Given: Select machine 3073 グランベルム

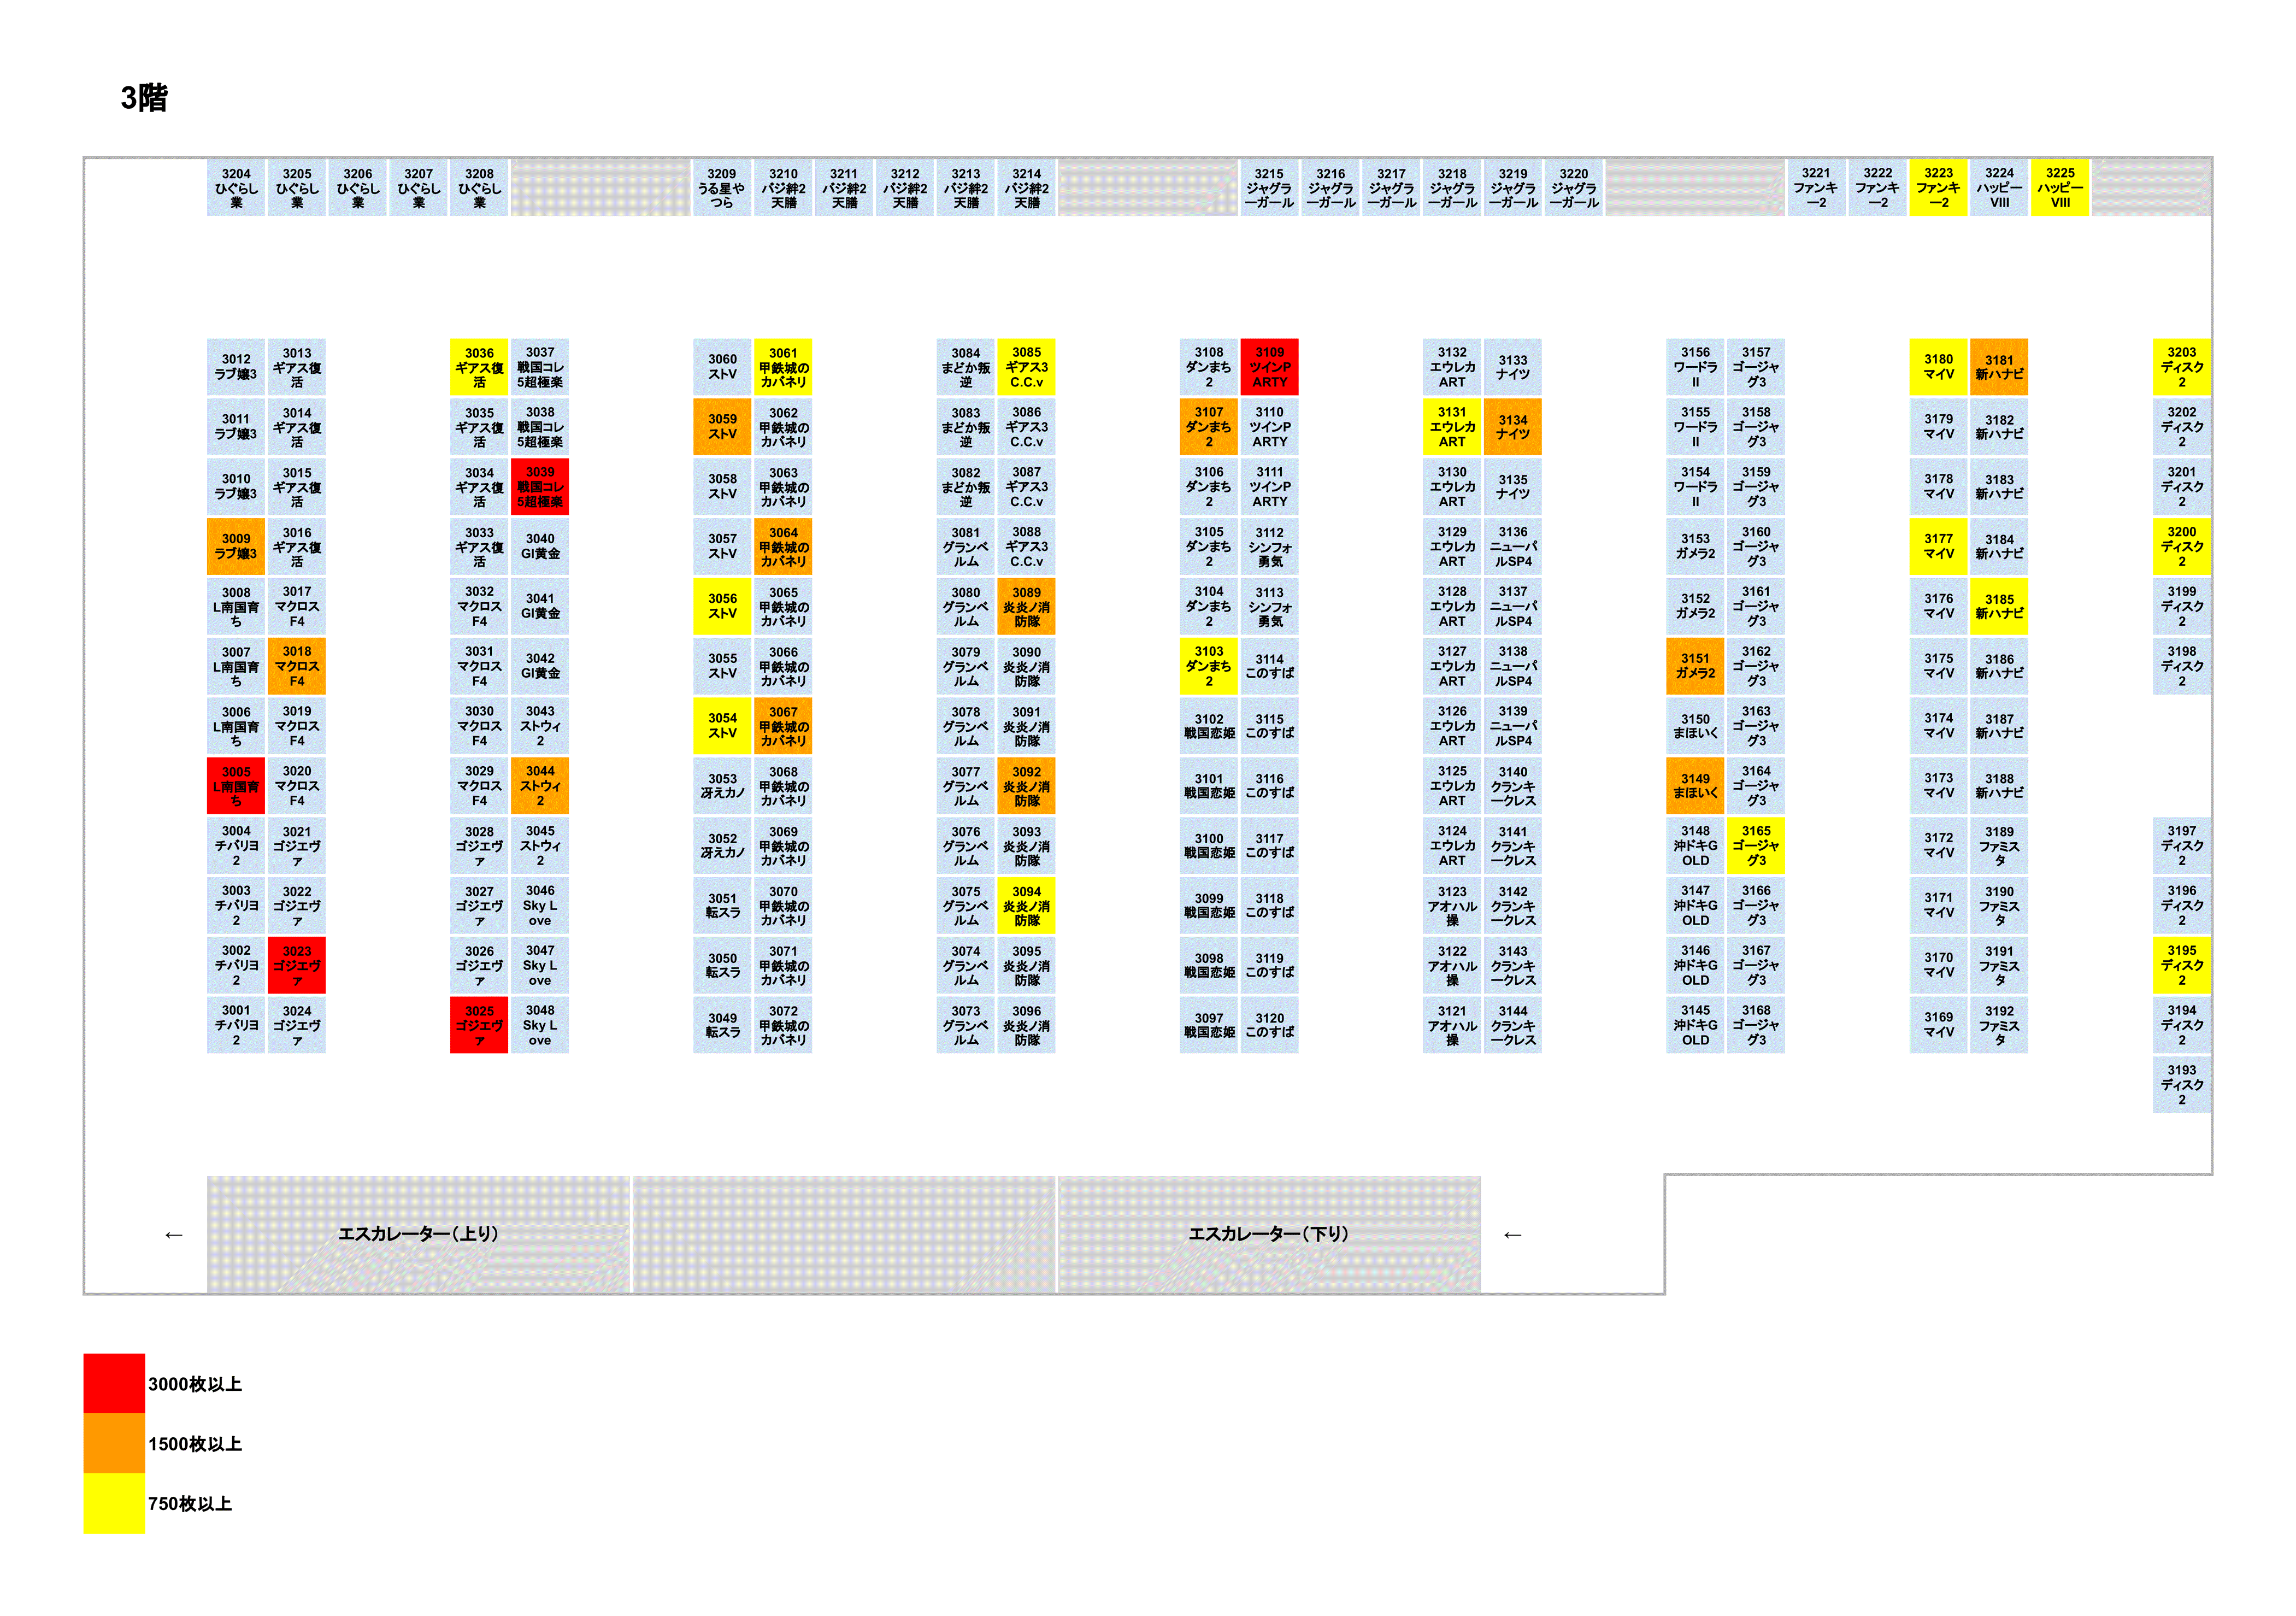Looking at the screenshot, I should 965,1025.
